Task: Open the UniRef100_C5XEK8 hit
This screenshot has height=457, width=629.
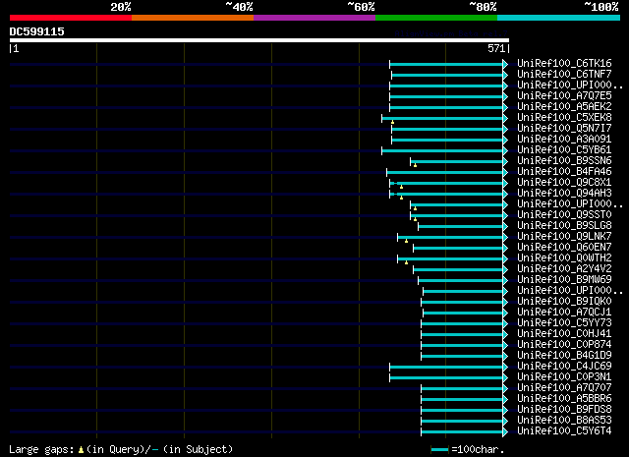Action: [x=564, y=118]
